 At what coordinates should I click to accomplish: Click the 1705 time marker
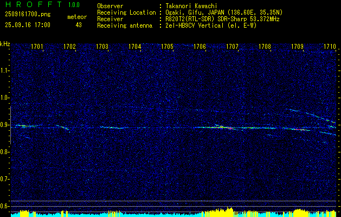pos(167,47)
